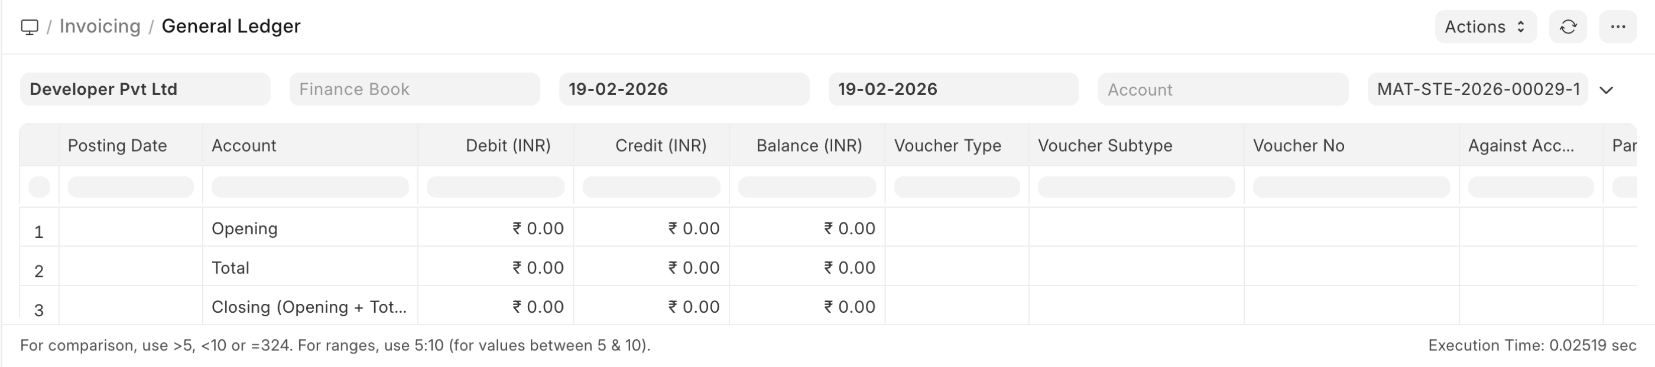
Task: Click the Voucher Subtype column filter box
Action: pyautogui.click(x=1136, y=186)
